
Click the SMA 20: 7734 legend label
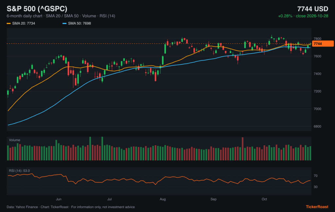24,23
